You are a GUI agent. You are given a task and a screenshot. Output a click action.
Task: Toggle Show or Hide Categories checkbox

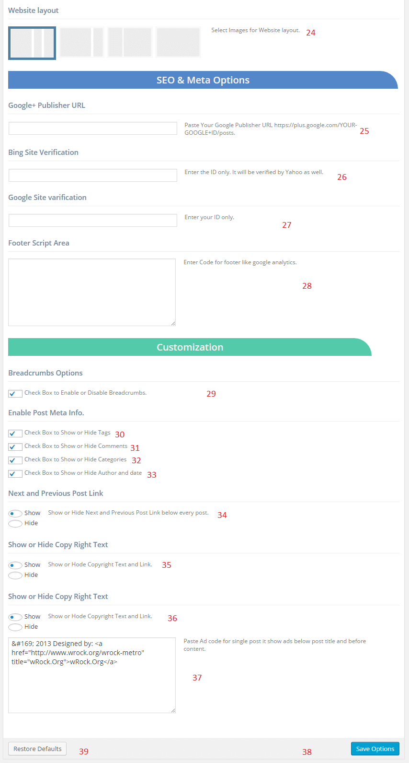click(15, 460)
